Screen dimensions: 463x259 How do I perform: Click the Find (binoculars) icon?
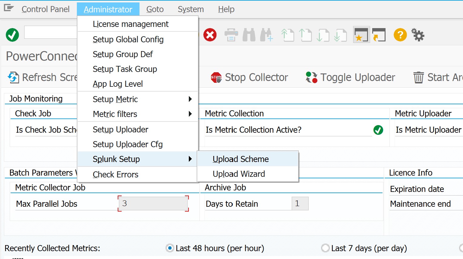tap(248, 35)
